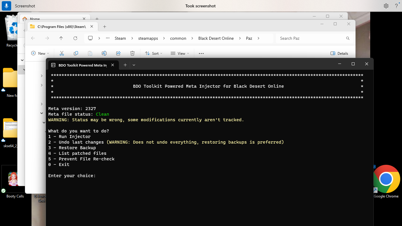Open the settings gear in Screenshot bar
This screenshot has width=402, height=226.
[x=386, y=6]
